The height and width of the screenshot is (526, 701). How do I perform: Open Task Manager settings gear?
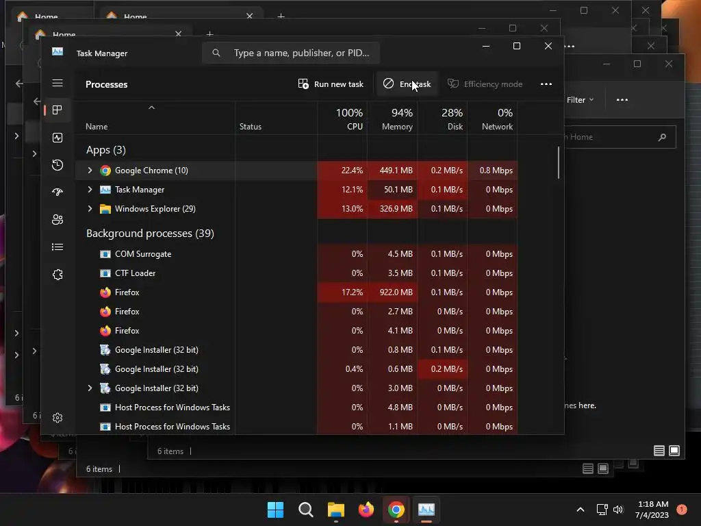coord(58,418)
